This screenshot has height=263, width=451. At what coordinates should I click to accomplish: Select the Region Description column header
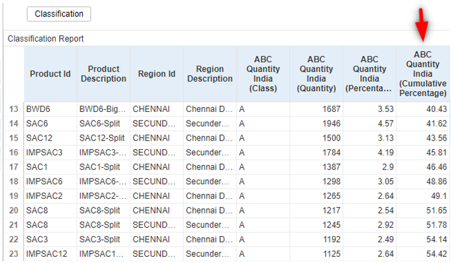point(210,74)
